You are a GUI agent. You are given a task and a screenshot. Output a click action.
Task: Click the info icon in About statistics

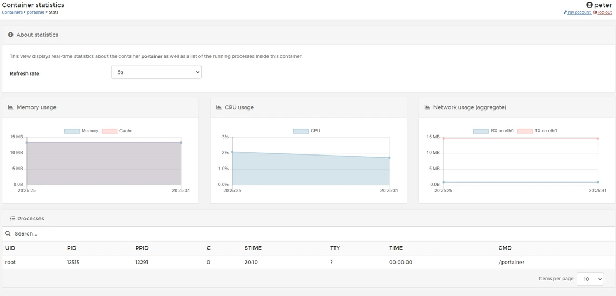click(x=11, y=35)
